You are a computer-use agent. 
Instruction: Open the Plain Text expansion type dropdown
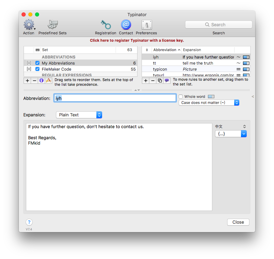click(x=79, y=115)
